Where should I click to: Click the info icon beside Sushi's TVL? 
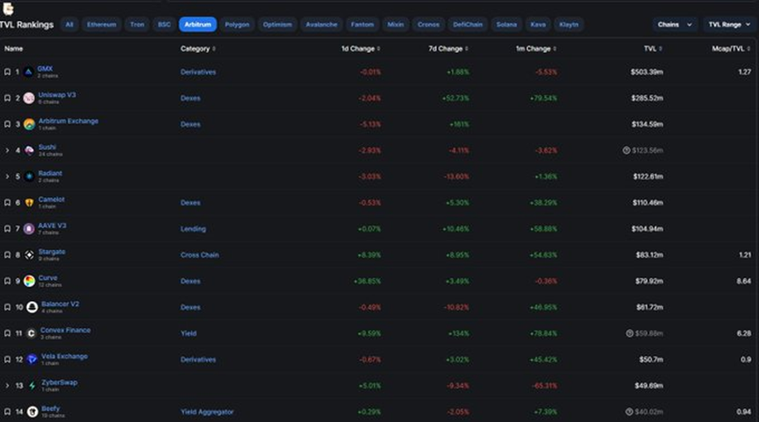(627, 151)
